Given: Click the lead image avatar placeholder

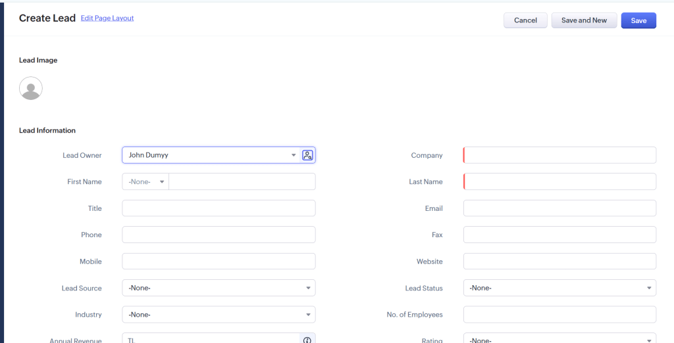Looking at the screenshot, I should click(31, 88).
